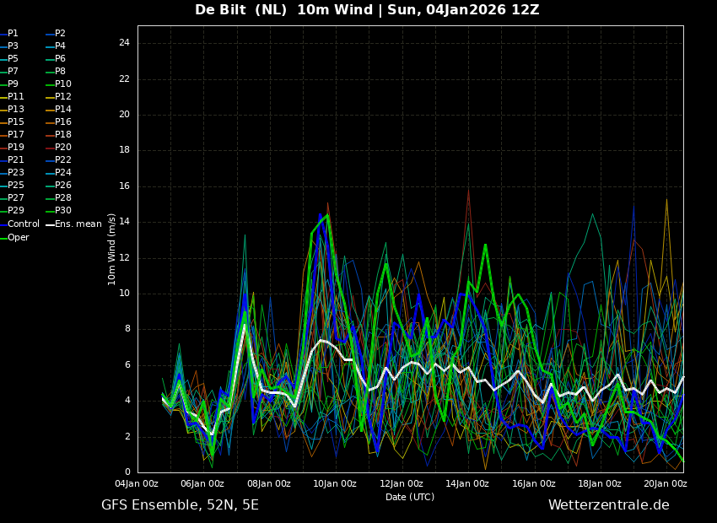The height and width of the screenshot is (523, 717).
Task: Click the P6 legend entry
Action: (x=56, y=58)
